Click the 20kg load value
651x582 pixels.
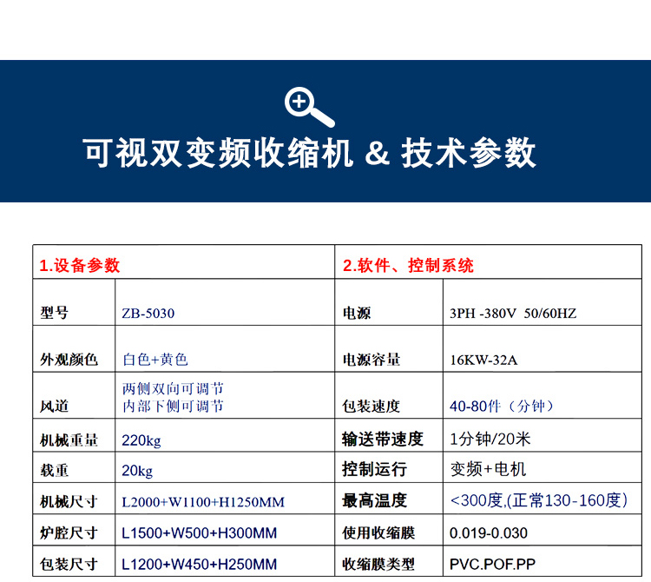point(137,471)
